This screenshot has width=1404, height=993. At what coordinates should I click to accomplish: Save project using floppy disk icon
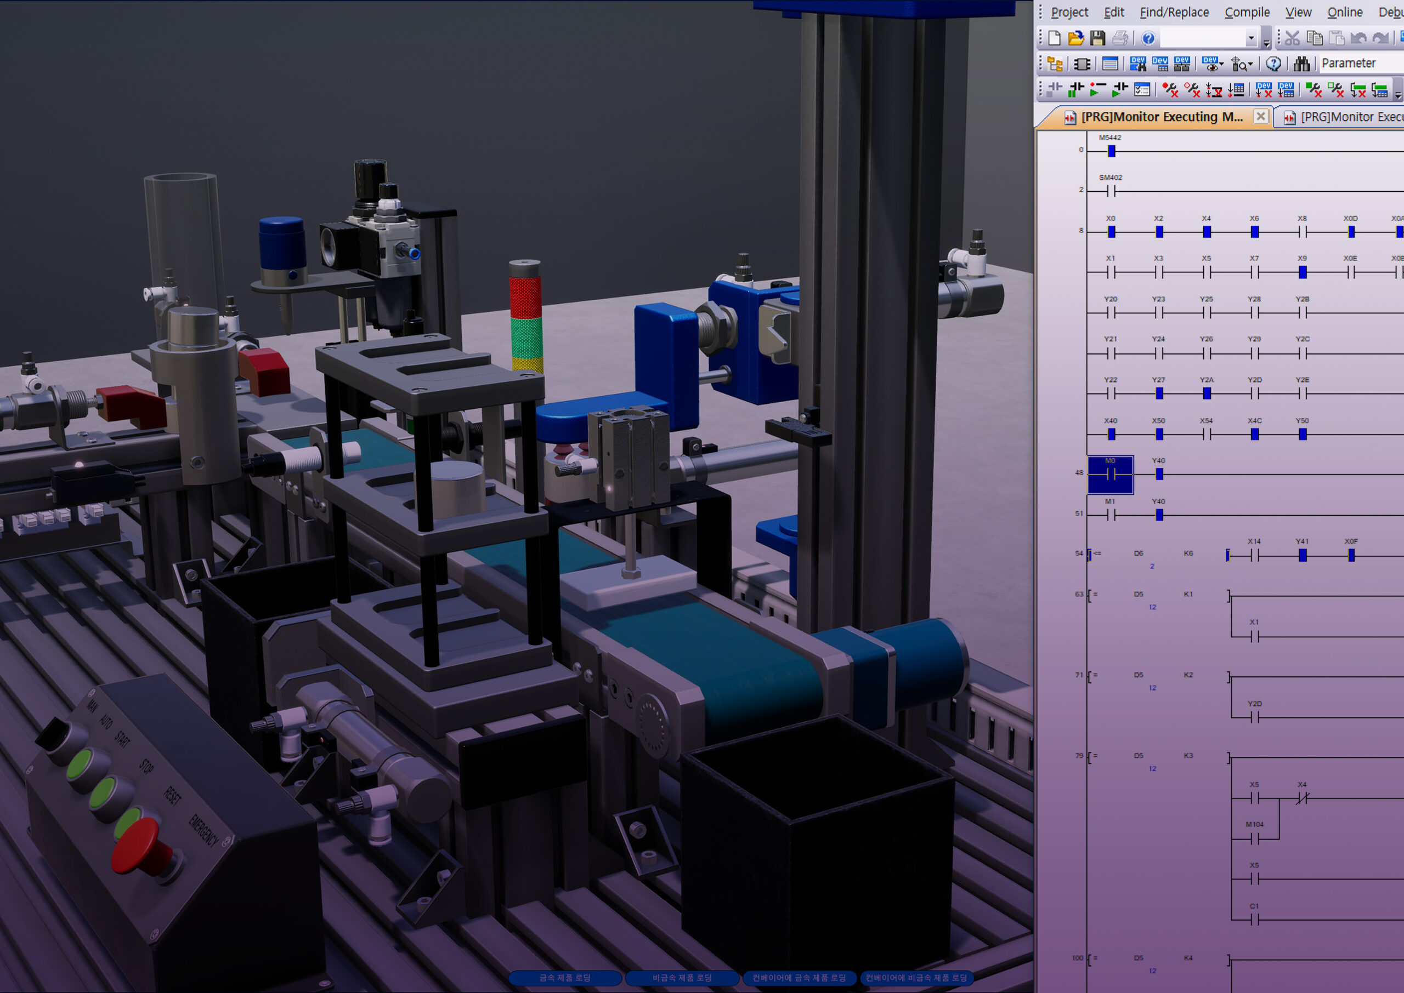point(1097,38)
